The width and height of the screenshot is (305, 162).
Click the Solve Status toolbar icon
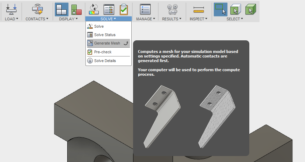pyautogui.click(x=109, y=9)
